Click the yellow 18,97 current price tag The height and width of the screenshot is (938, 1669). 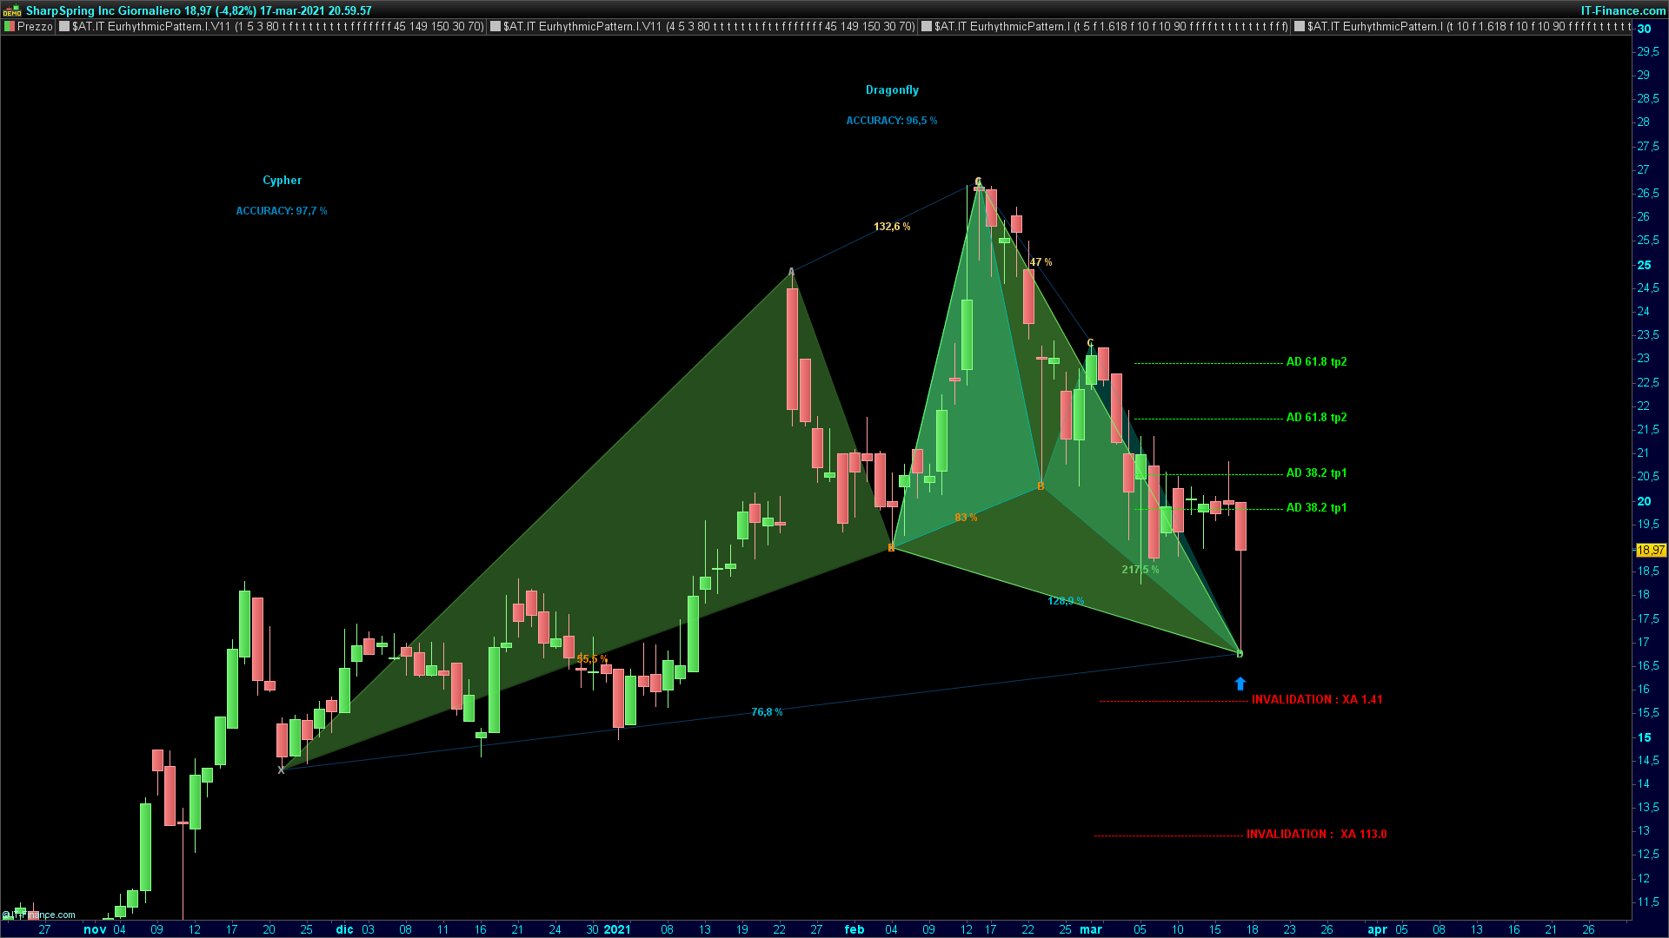point(1651,550)
